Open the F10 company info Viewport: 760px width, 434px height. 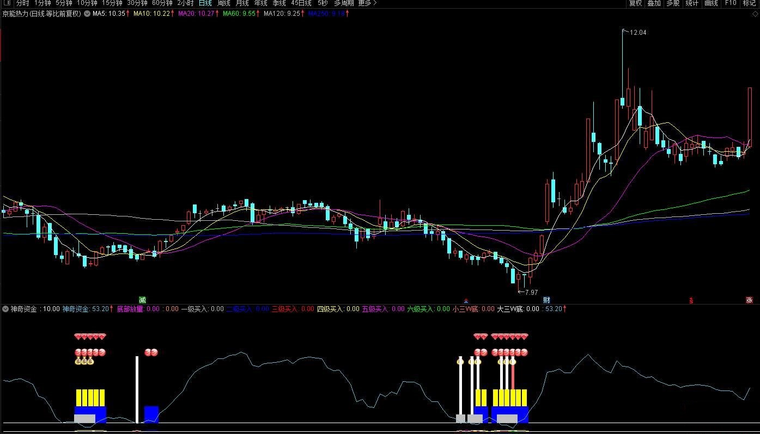pyautogui.click(x=730, y=3)
